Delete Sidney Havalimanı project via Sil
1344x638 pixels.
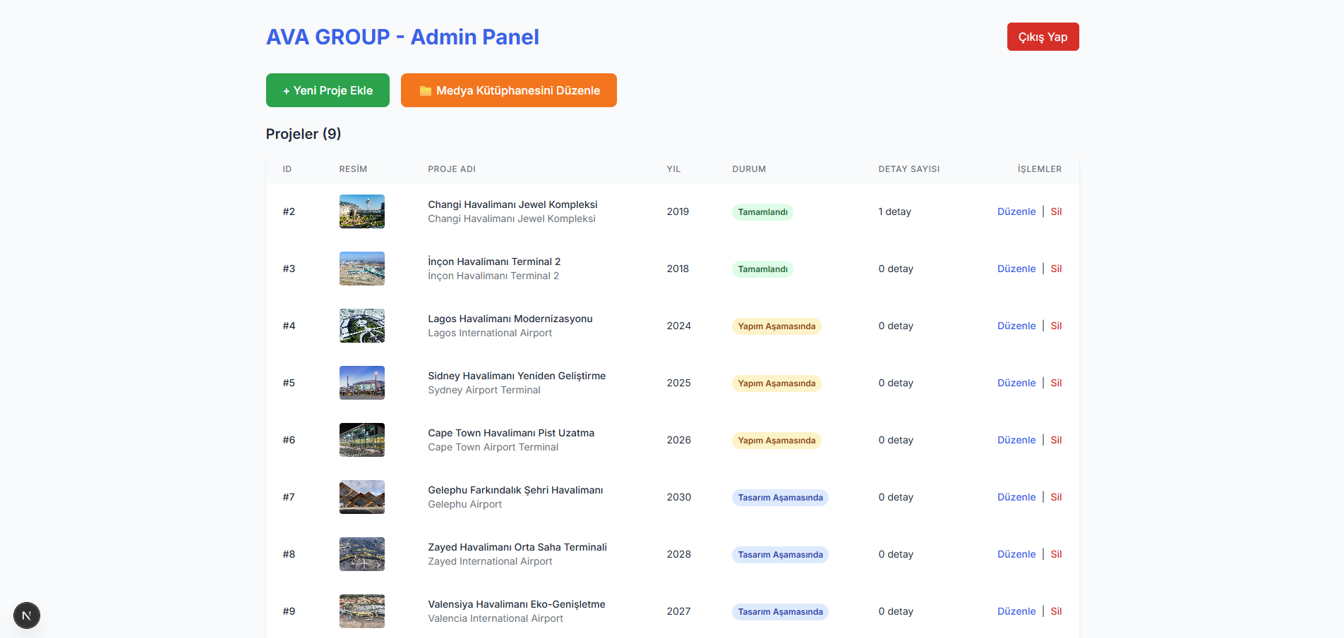[1056, 383]
